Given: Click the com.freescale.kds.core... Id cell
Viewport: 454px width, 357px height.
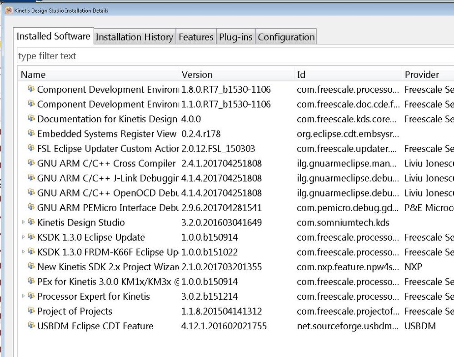Looking at the screenshot, I should click(x=347, y=119).
